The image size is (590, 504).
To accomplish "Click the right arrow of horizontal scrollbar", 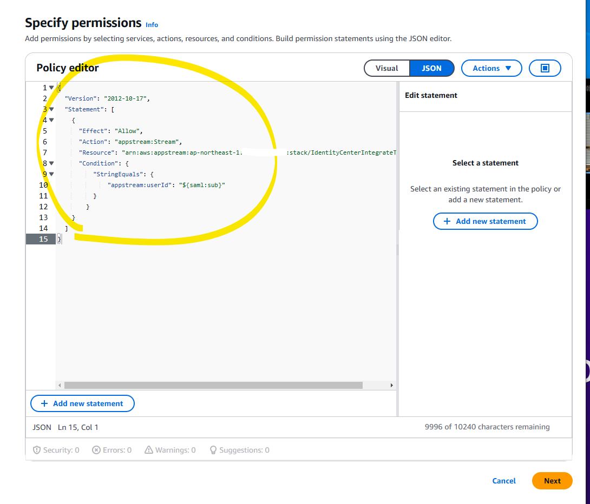I will pos(392,385).
